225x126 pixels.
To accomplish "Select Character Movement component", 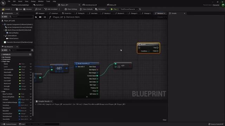I will point(18,42).
